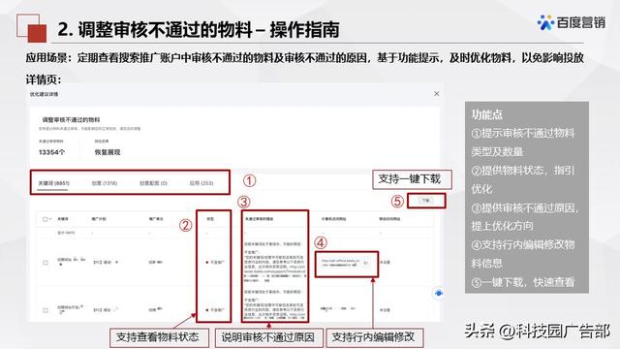620x349 pixels.
Task: Open the floating blue assistant icon
Action: (439, 293)
